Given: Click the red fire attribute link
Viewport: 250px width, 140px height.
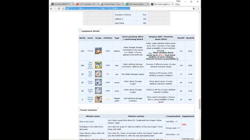Looking at the screenshot, I should pos(108,74).
